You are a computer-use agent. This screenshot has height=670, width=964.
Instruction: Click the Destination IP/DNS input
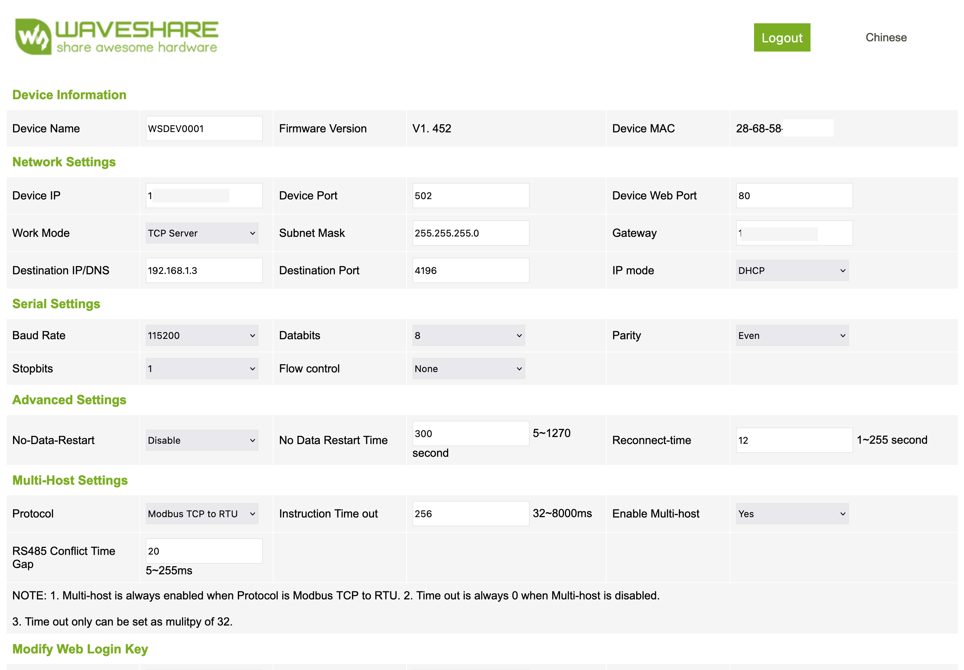pyautogui.click(x=204, y=270)
